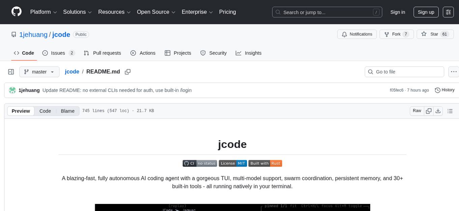
Task: Open the repository file tree side panel
Action: 11,71
